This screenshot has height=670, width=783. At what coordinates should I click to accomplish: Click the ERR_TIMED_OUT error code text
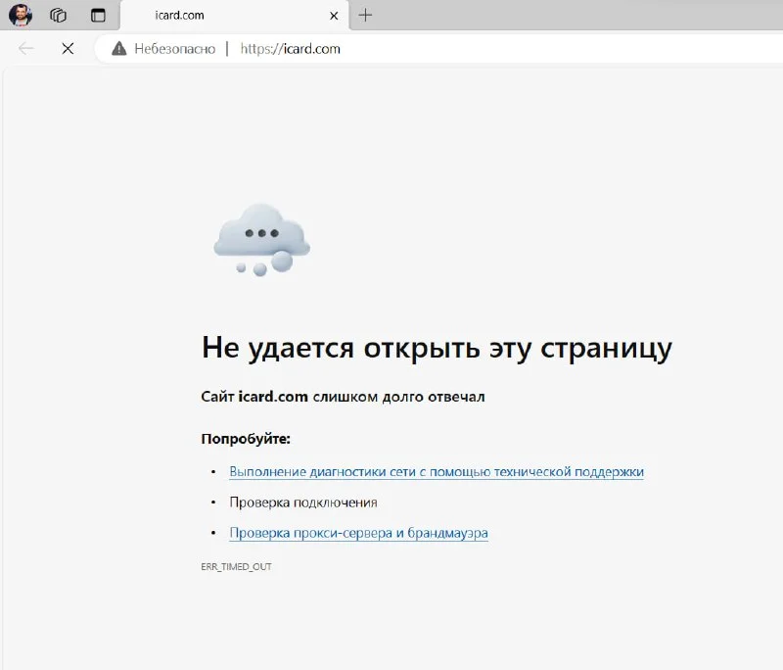tap(236, 566)
